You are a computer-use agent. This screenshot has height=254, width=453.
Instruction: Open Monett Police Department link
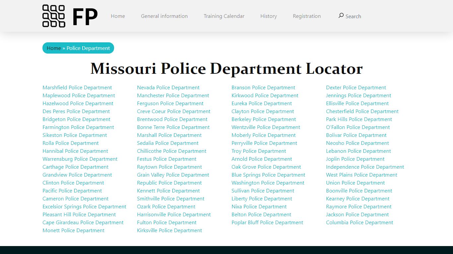coord(73,231)
